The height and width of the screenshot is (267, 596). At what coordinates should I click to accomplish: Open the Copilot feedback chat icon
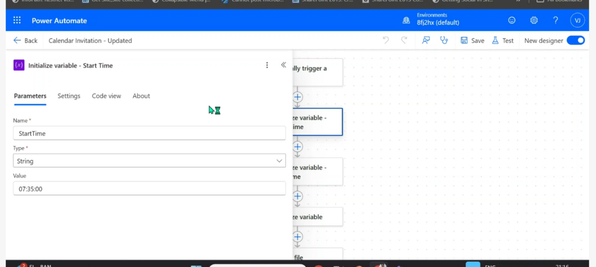pyautogui.click(x=425, y=40)
